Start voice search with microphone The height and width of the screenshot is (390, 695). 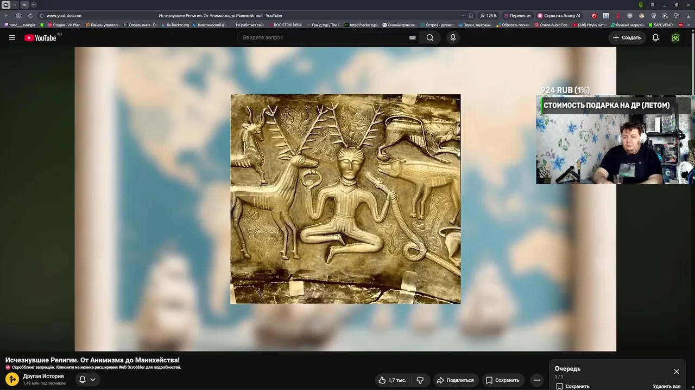tap(453, 37)
